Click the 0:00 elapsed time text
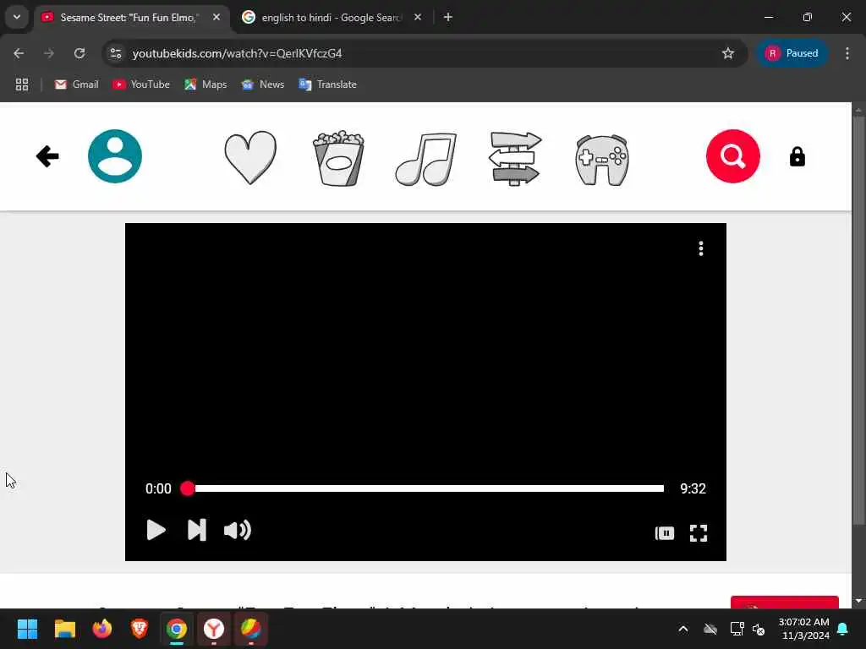The height and width of the screenshot is (649, 866). (158, 488)
